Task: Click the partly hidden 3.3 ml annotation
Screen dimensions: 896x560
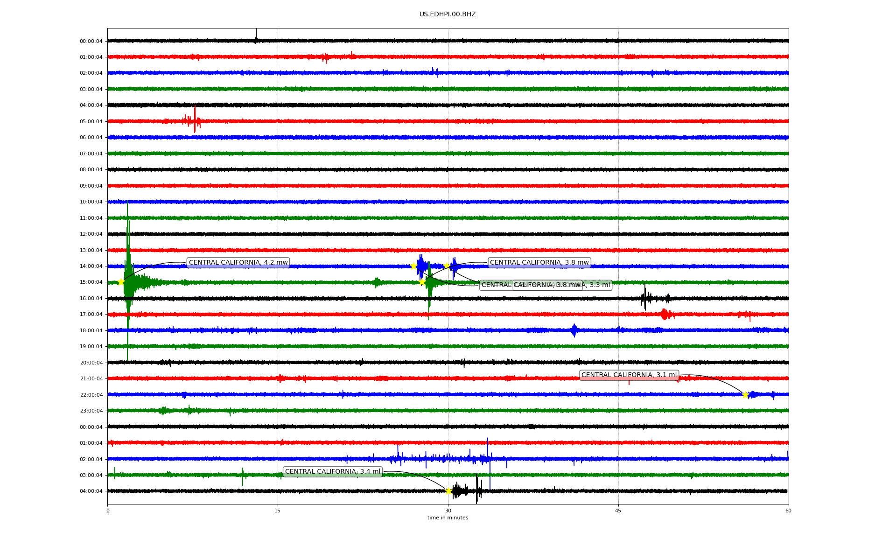Action: (x=598, y=285)
